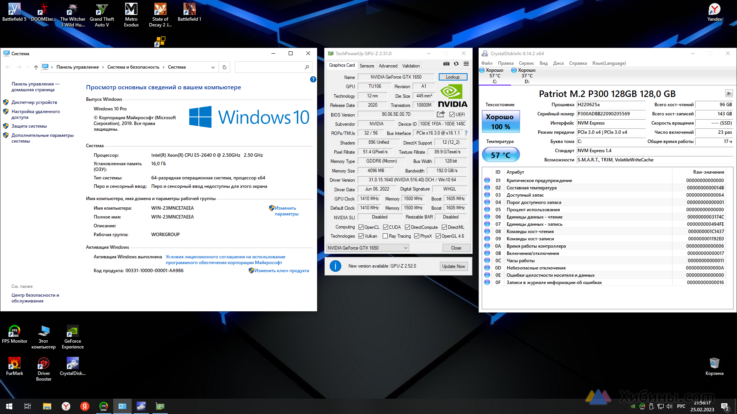
Task: Open Корзина recycle bin icon
Action: pyautogui.click(x=714, y=366)
